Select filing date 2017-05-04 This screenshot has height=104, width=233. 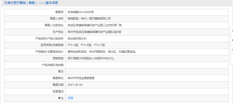[x=75, y=85]
